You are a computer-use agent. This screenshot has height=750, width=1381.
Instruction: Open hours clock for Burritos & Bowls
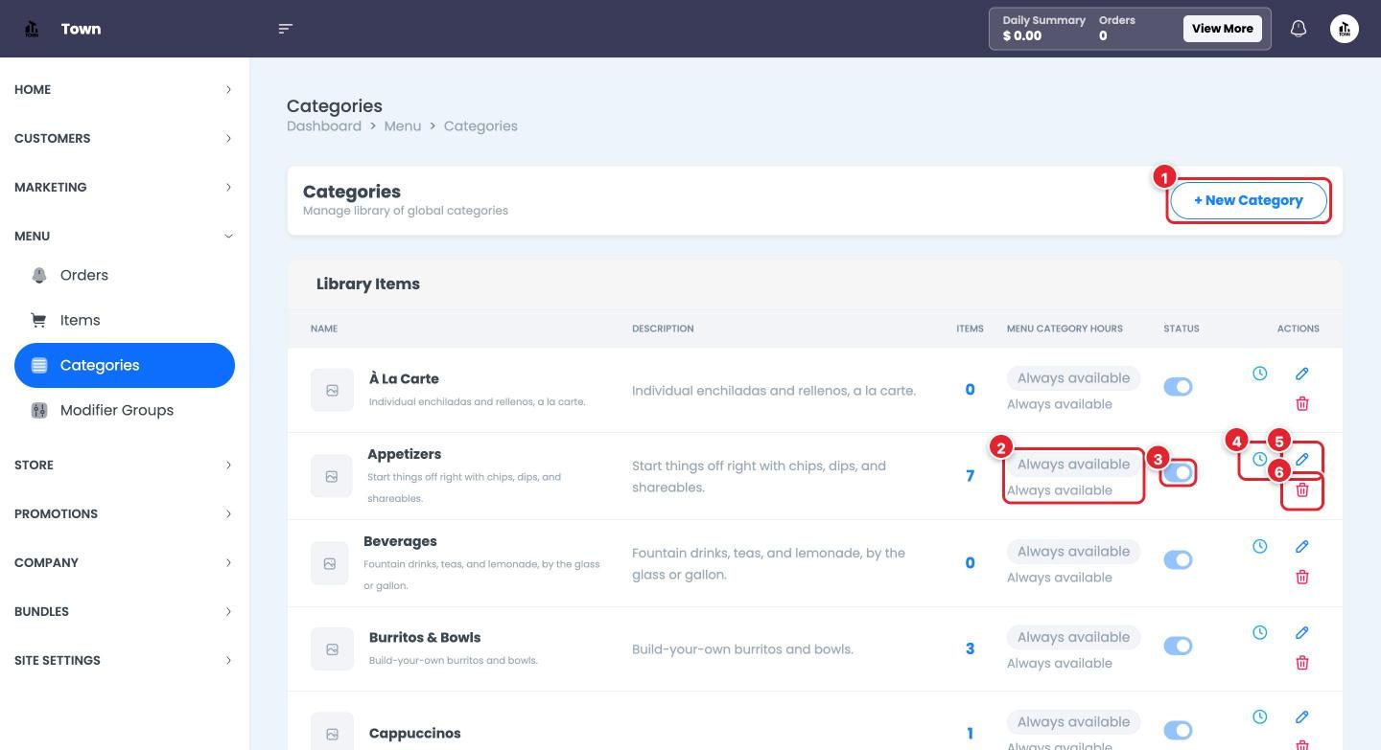[1260, 632]
